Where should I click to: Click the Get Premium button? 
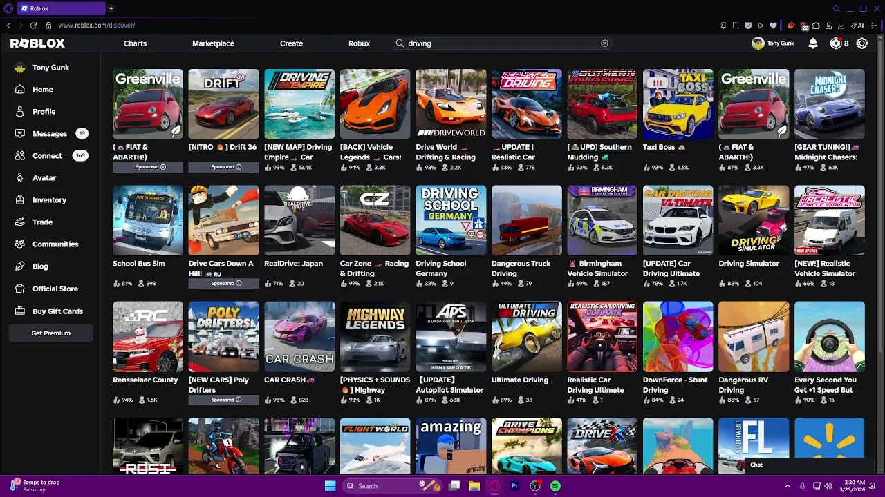[x=51, y=333]
